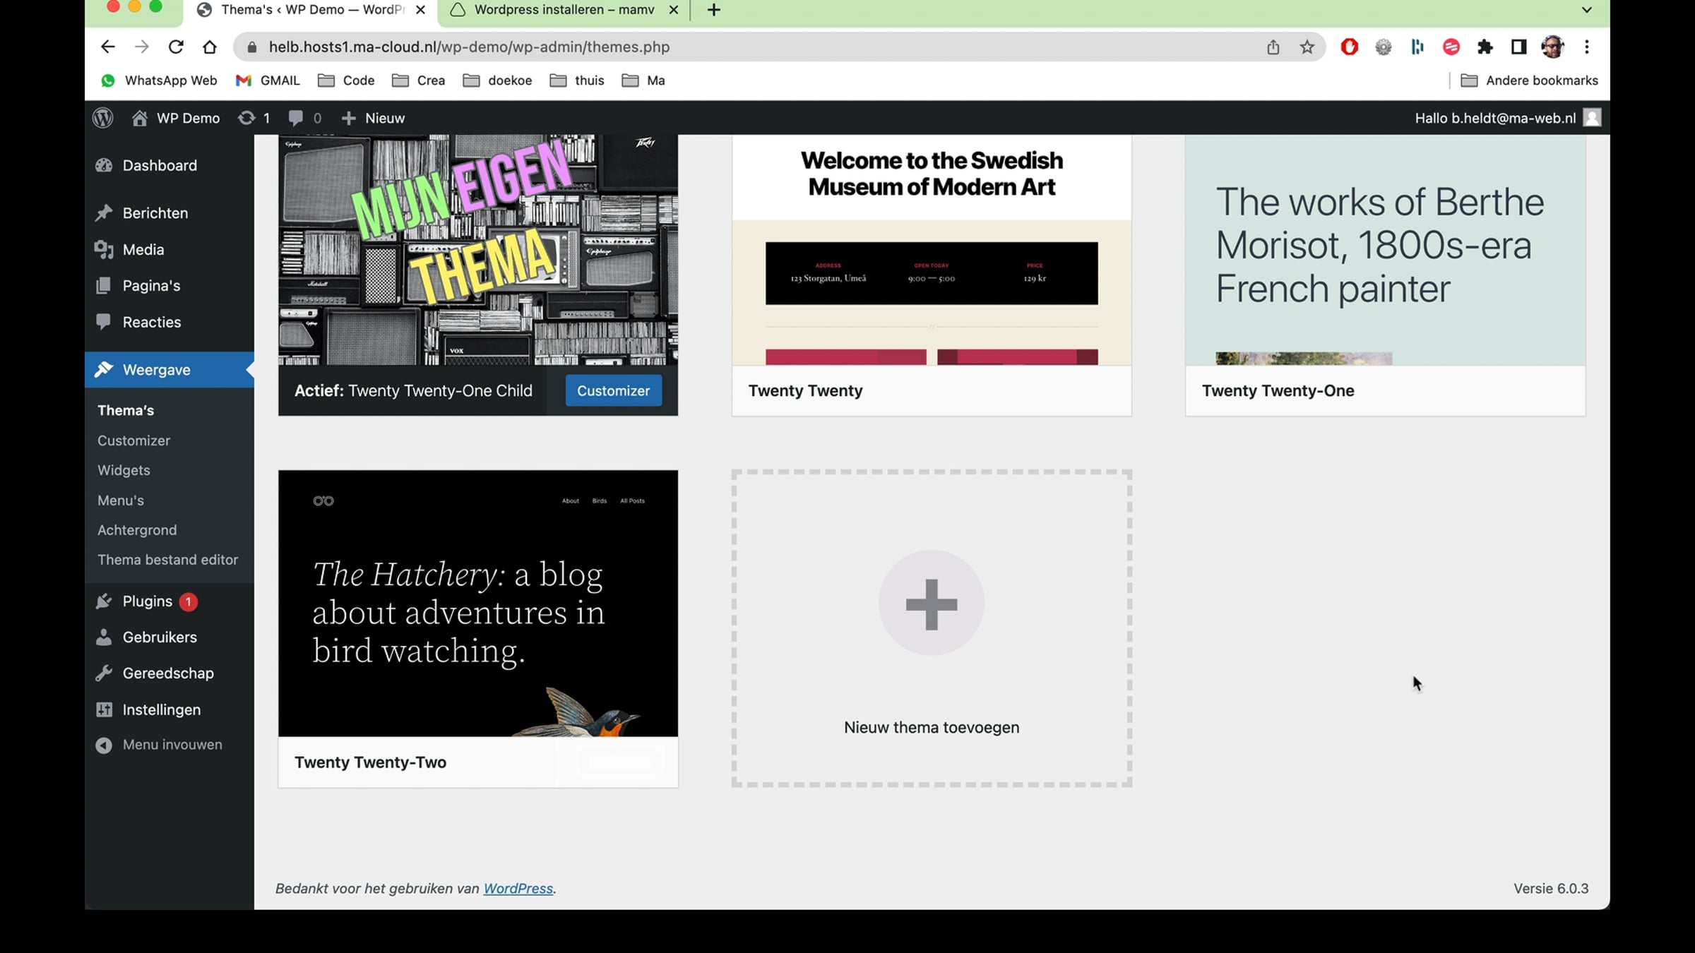Screen dimensions: 1695x953
Task: Open the Extensions puzzle icon
Action: (x=1485, y=47)
